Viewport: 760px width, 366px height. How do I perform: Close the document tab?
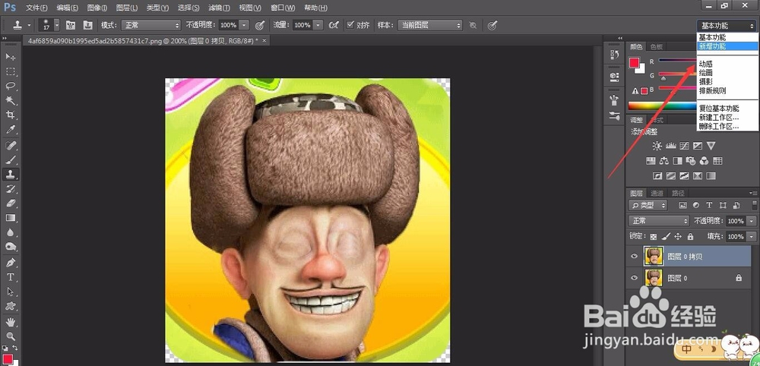coord(264,41)
